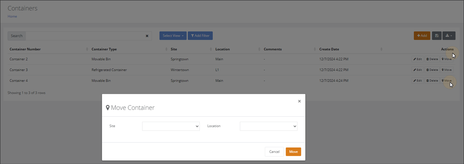Image resolution: width=464 pixels, height=164 pixels.
Task: Click the save (floppy disk) icon button
Action: coord(436,36)
